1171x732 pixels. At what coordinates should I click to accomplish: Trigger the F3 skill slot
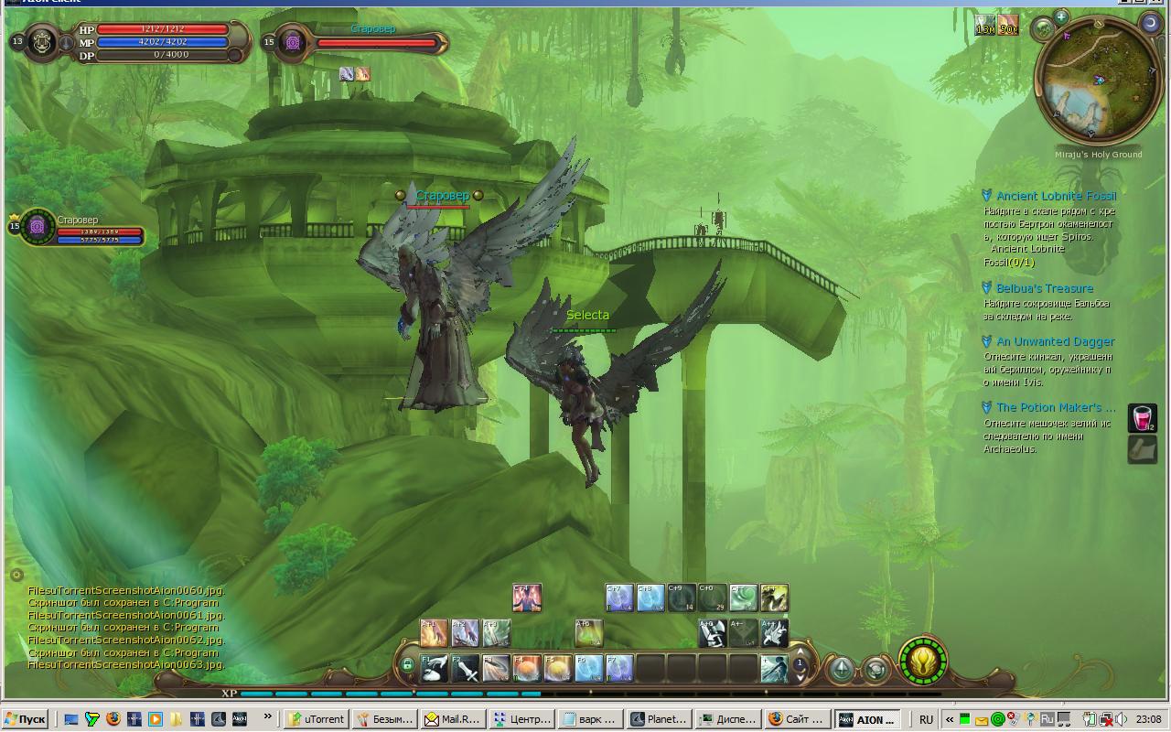496,668
